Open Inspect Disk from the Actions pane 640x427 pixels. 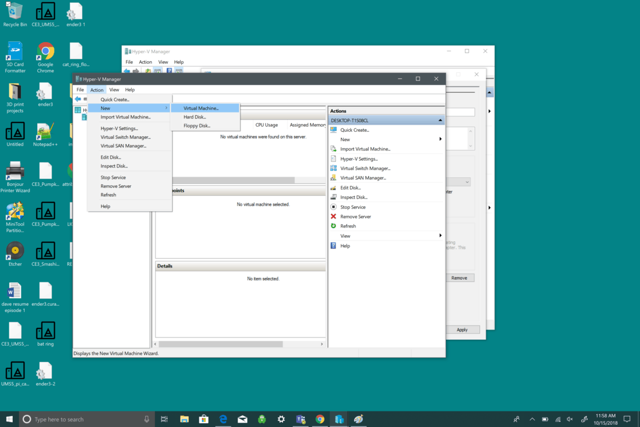pyautogui.click(x=353, y=197)
